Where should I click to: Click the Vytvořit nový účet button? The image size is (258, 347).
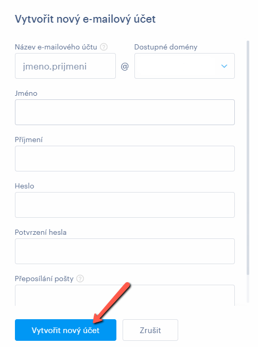[x=65, y=330]
